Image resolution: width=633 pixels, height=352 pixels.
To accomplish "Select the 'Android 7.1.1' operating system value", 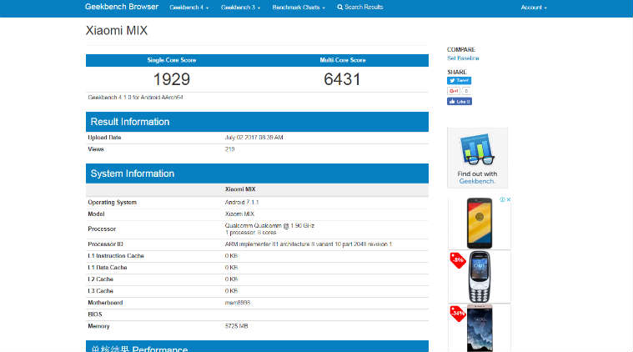I will pyautogui.click(x=242, y=202).
